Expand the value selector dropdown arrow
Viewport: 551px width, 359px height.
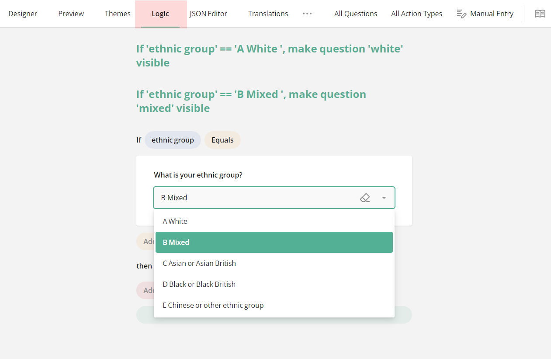pos(384,198)
